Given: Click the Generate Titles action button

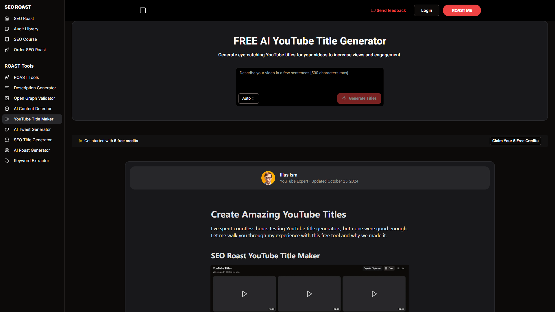Looking at the screenshot, I should point(359,98).
